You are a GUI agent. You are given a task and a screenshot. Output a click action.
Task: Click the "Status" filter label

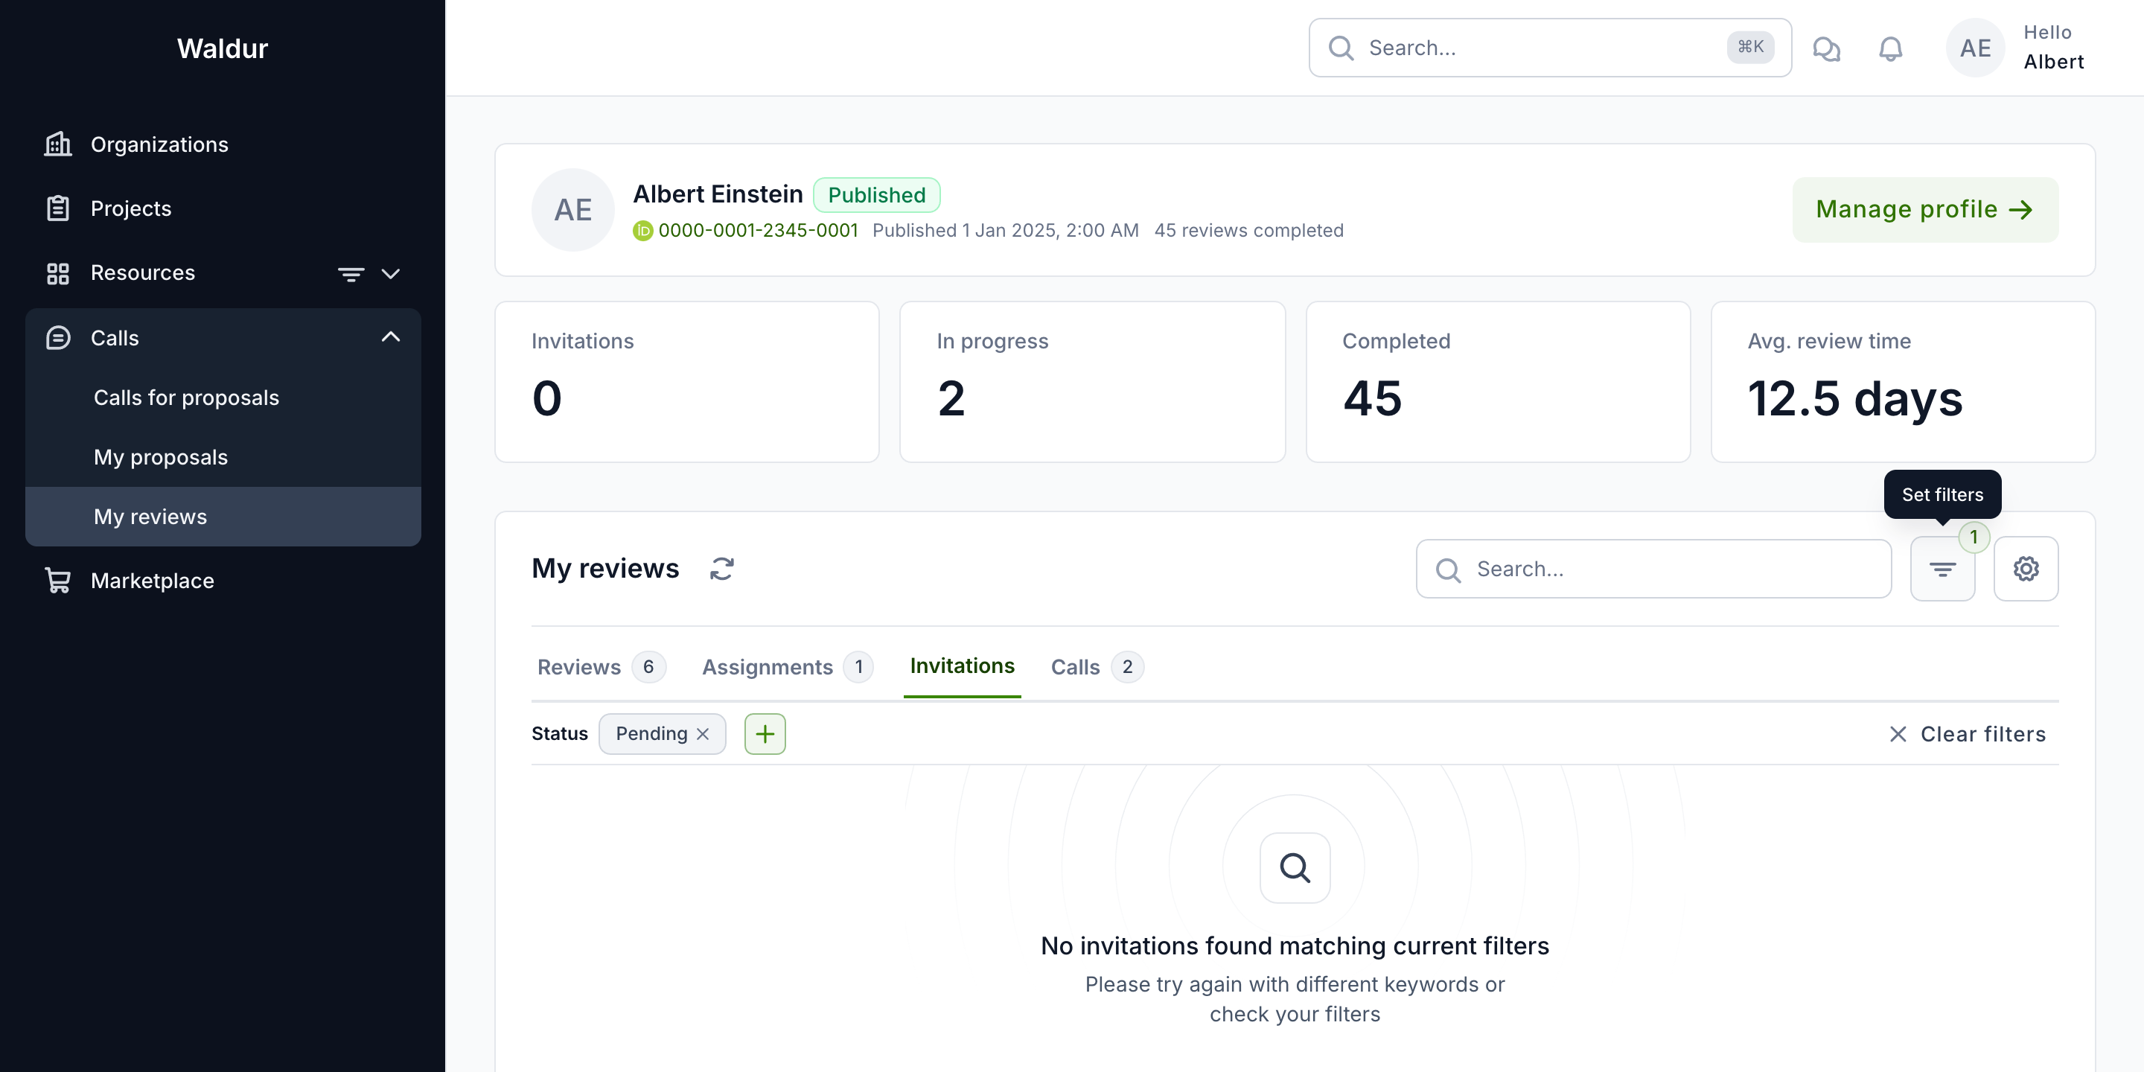[559, 733]
